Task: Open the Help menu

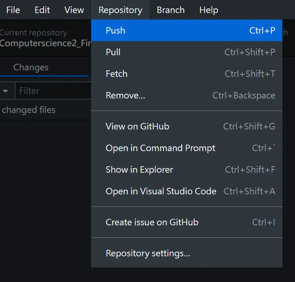Action: (x=208, y=10)
